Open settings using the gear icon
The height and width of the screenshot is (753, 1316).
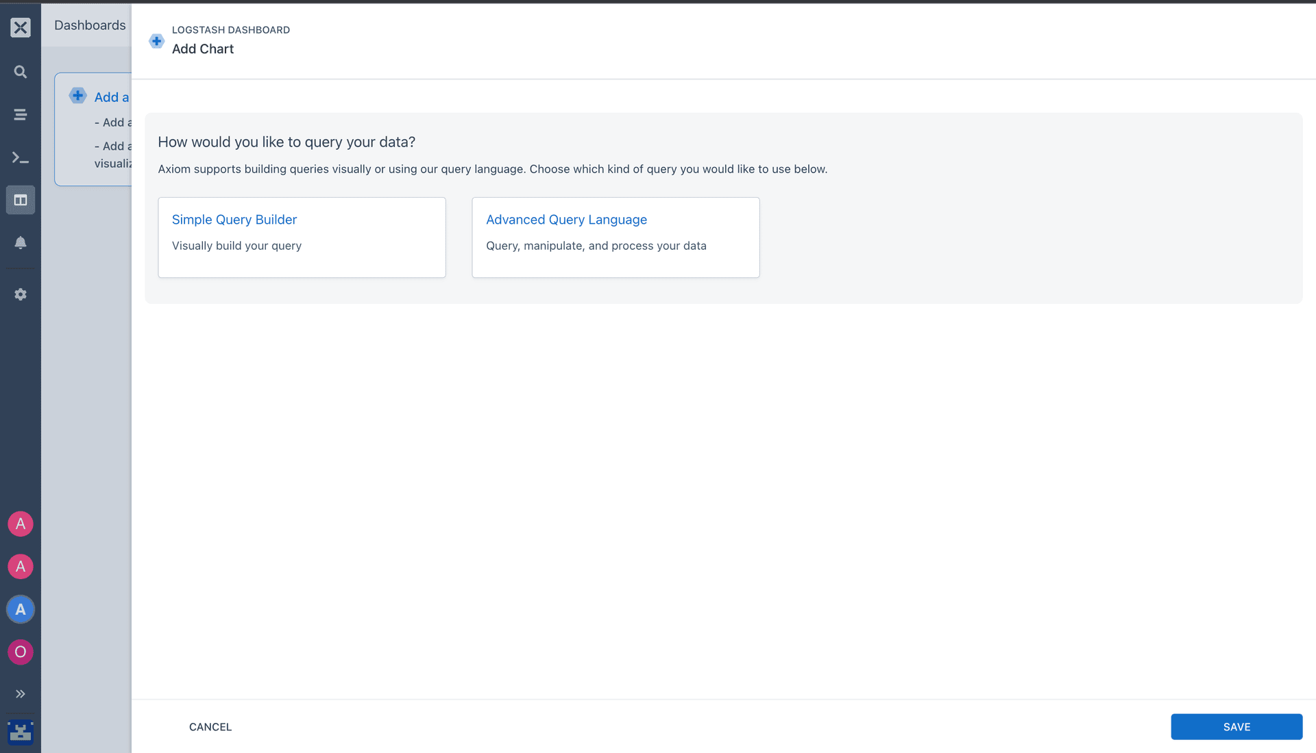[x=20, y=294]
